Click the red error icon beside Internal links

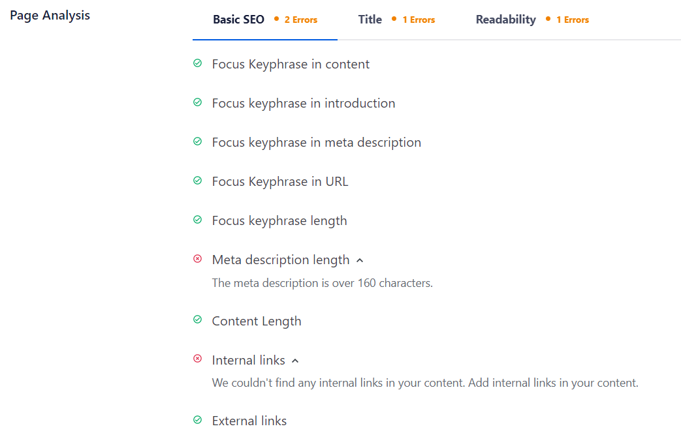[198, 359]
